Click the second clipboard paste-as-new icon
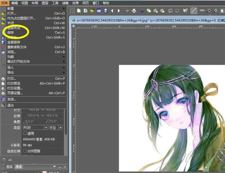The width and height of the screenshot is (225, 173). pyautogui.click(x=162, y=11)
